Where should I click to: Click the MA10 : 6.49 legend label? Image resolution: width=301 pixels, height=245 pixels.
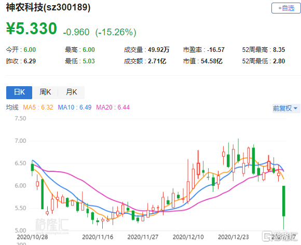[x=75, y=107]
